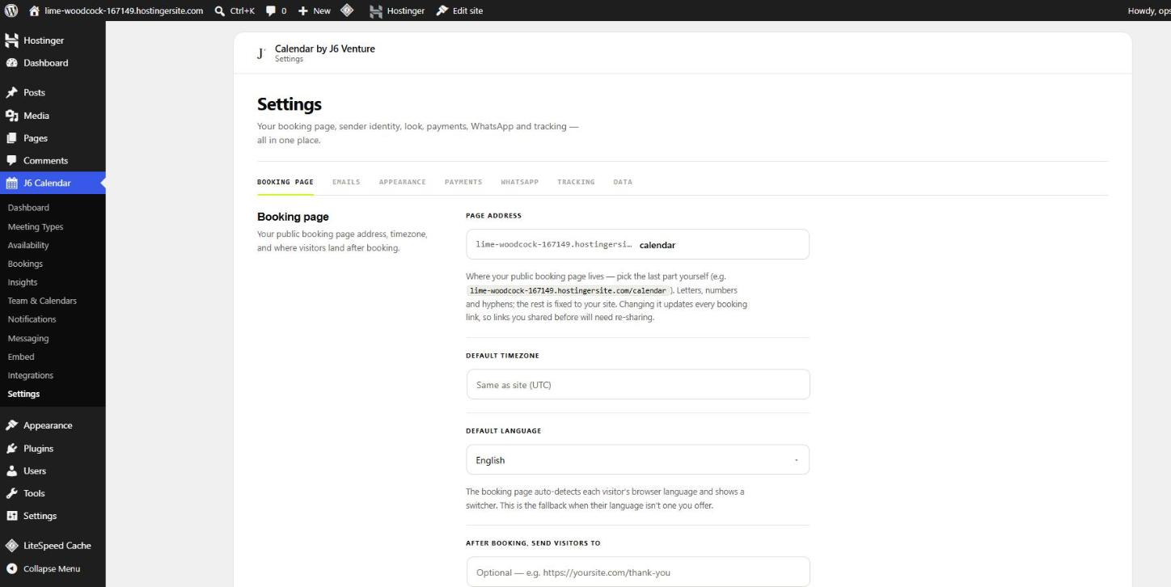Open the WordPress Settings sidebar menu
This screenshot has width=1171, height=587.
coord(53,517)
